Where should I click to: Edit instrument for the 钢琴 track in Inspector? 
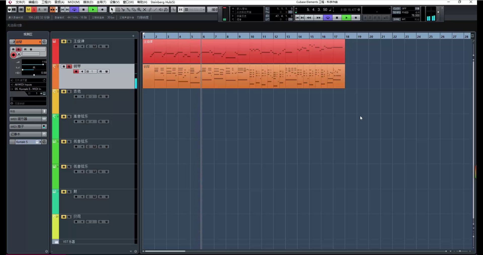pos(44,42)
